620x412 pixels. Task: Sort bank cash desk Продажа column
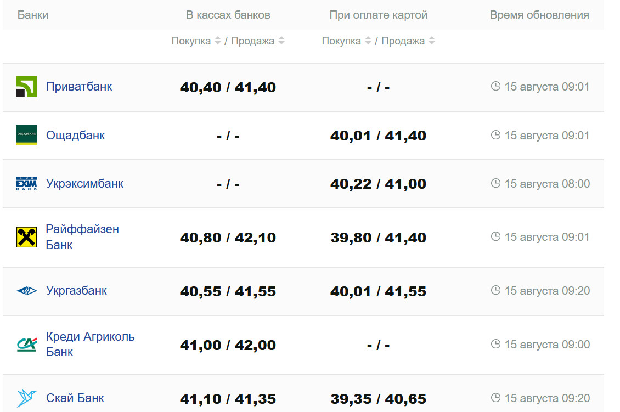point(281,41)
